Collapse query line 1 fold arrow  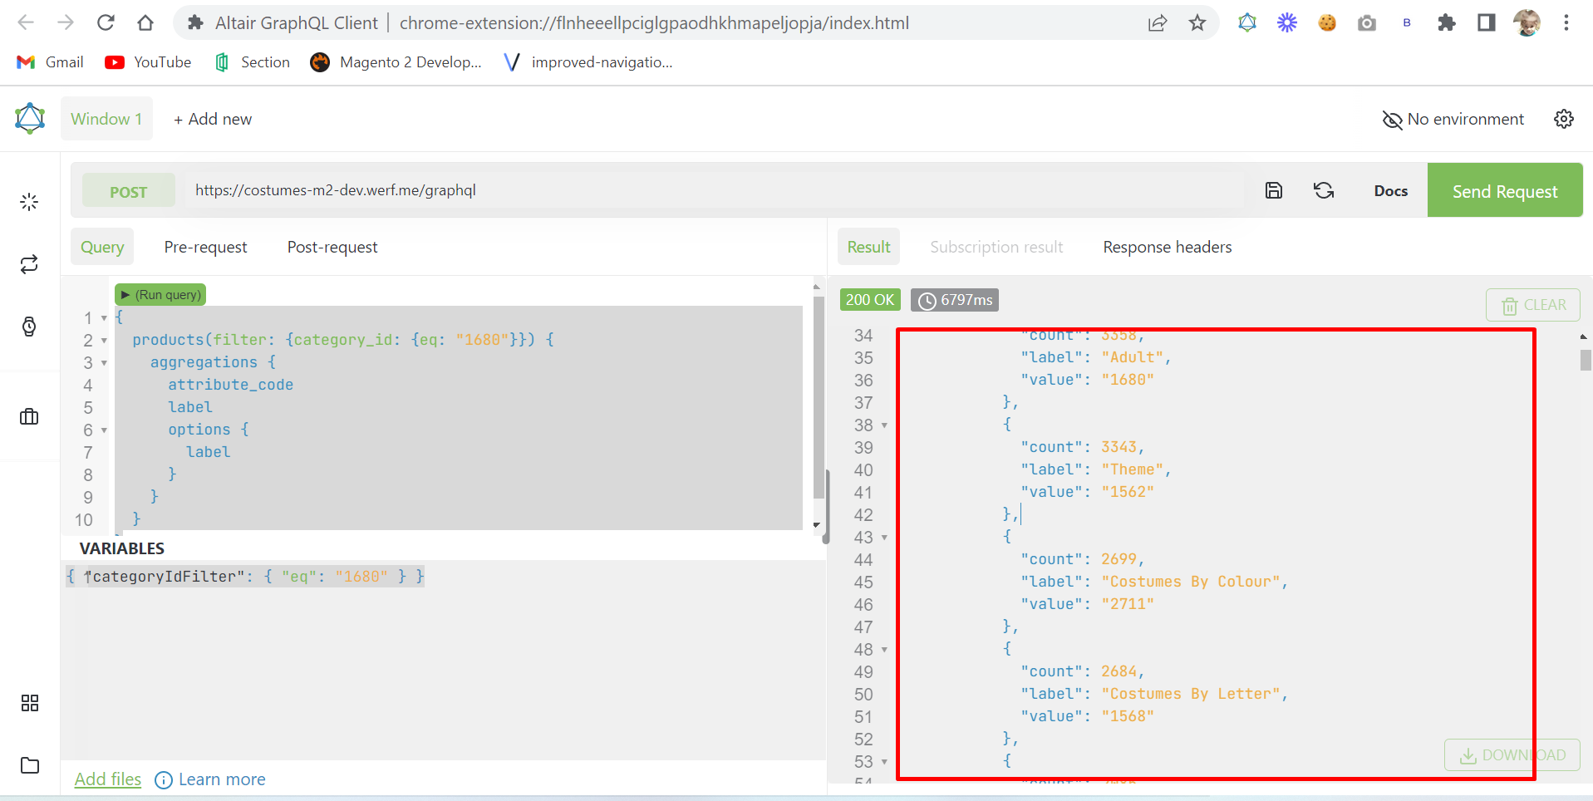[104, 318]
